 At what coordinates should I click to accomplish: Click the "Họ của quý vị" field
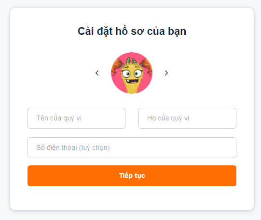click(x=187, y=118)
